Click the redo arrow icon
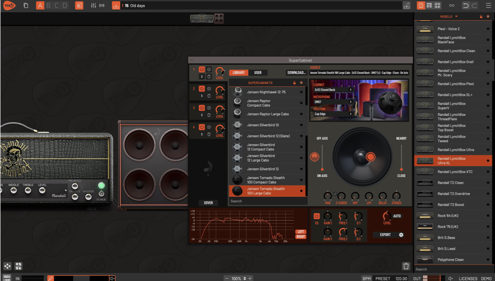Viewport: 495px width, 281px height. 474,5
